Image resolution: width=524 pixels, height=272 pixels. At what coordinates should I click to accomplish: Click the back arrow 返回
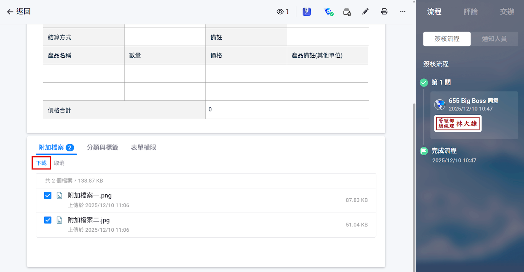pyautogui.click(x=19, y=11)
